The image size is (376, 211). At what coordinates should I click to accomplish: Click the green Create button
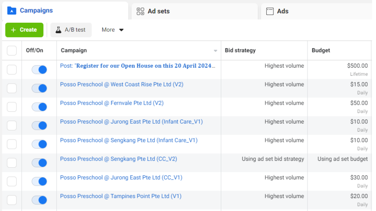[24, 30]
